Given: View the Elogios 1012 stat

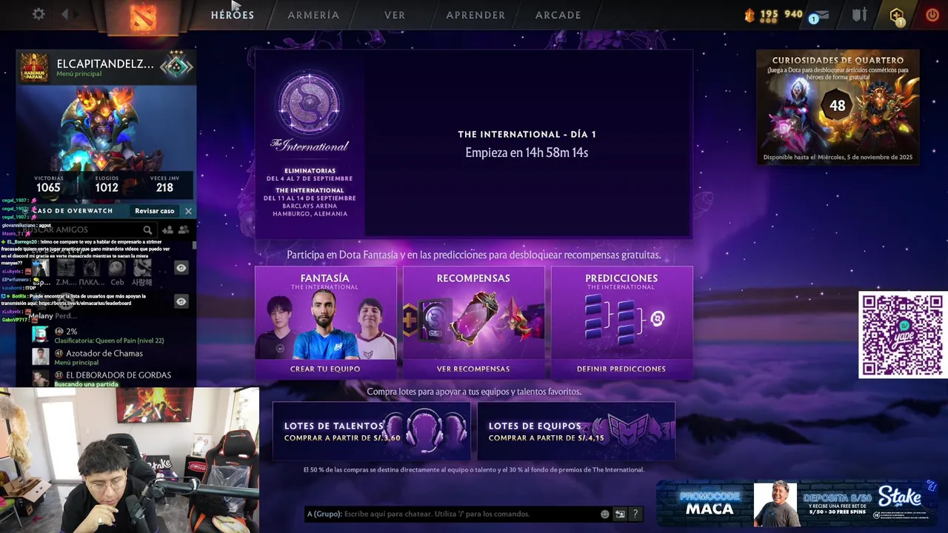Looking at the screenshot, I should pyautogui.click(x=107, y=184).
